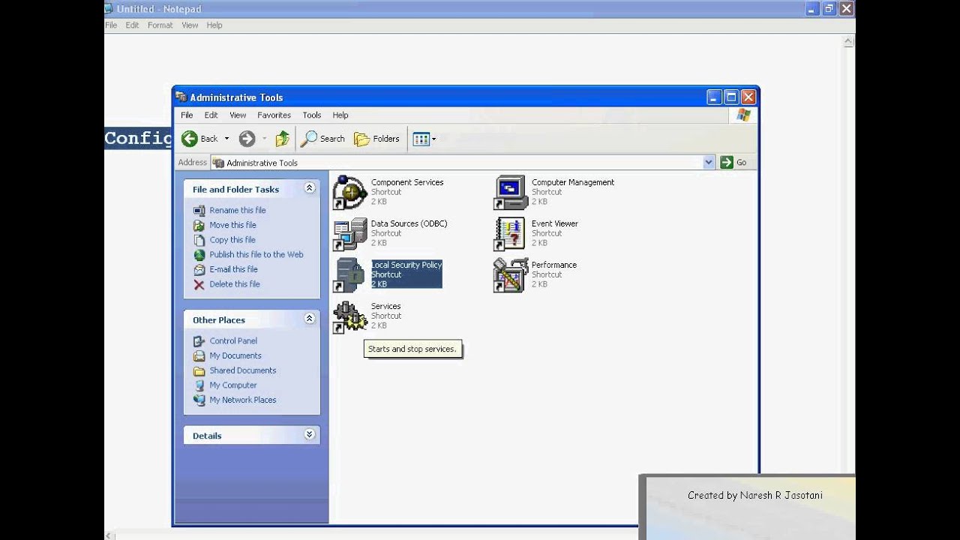Click the Publish to Web globe icon
Screen dimensions: 960x540
click(199, 254)
